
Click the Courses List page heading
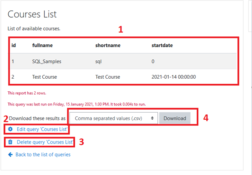click(x=32, y=14)
